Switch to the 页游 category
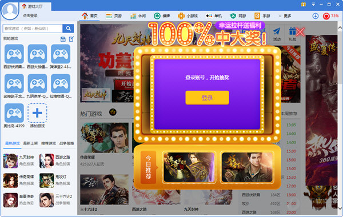Viewport: 343px width, 217px height. [114, 16]
